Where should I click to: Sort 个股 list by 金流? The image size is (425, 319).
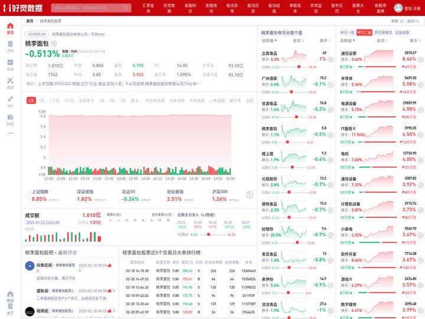[298, 41]
